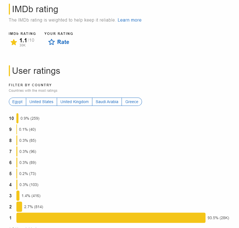239x228 pixels.
Task: Click the 1-star rating bar at 93.5%
Action: coord(111,218)
